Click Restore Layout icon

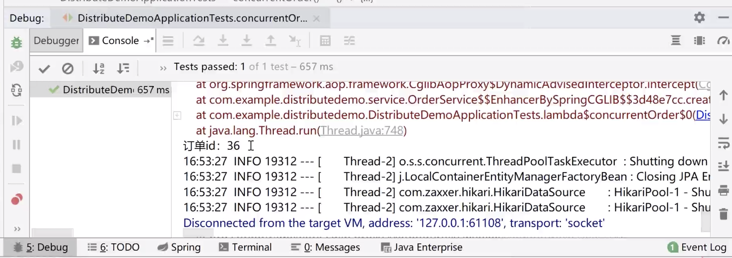(x=676, y=41)
